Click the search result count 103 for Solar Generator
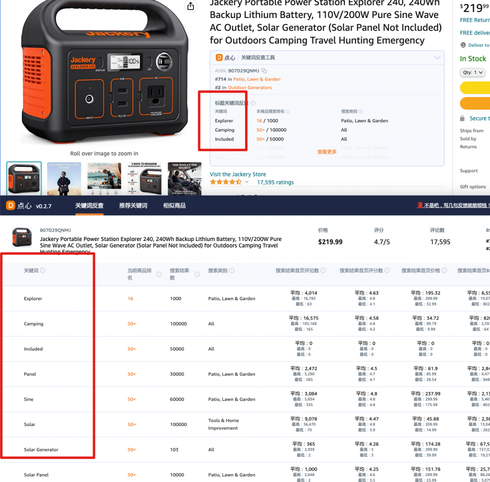 click(x=174, y=449)
